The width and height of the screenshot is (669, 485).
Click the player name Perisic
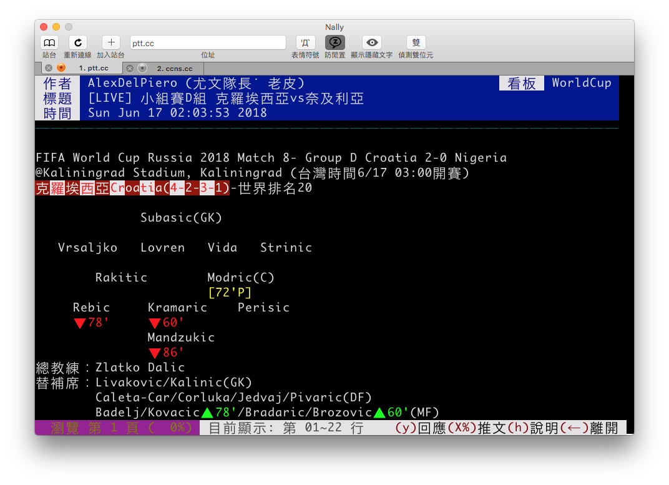[x=264, y=308]
